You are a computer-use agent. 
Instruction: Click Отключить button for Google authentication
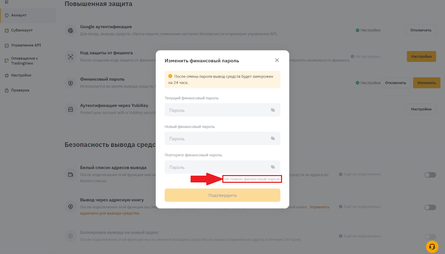[421, 30]
